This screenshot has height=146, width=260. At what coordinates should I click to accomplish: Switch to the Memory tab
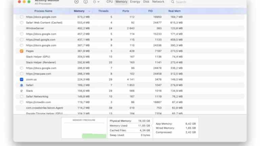tap(122, 2)
